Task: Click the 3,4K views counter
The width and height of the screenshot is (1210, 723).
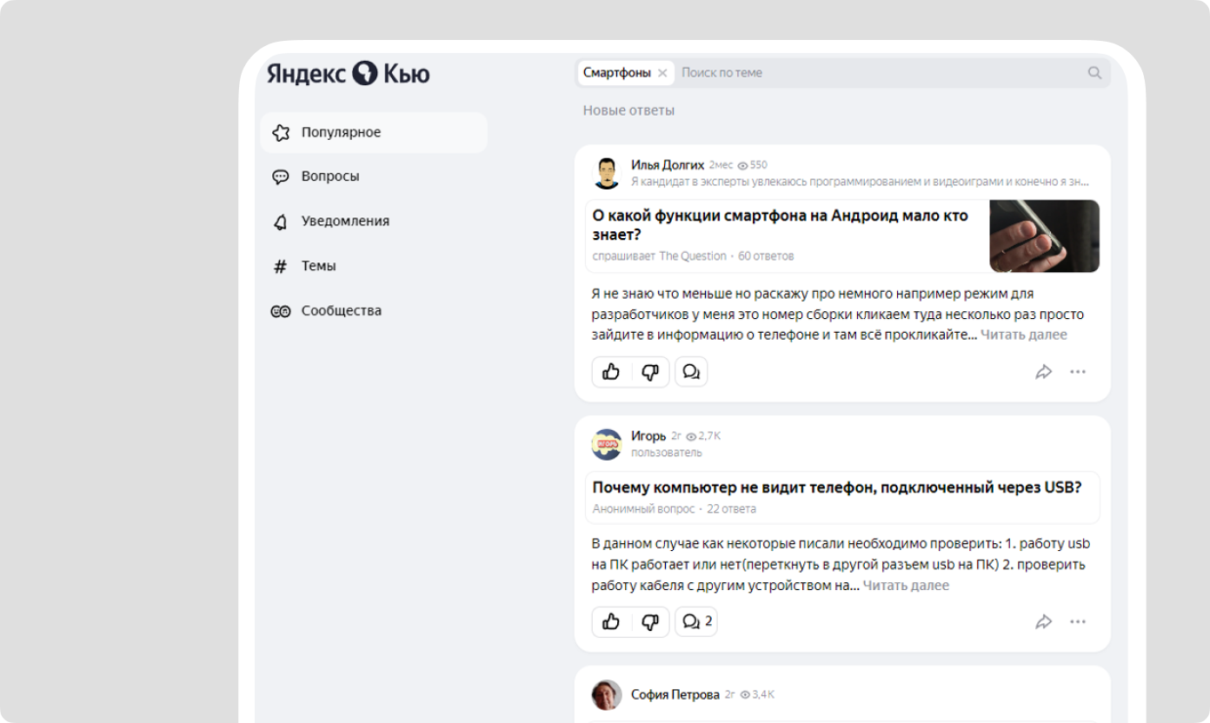Action: pos(757,695)
